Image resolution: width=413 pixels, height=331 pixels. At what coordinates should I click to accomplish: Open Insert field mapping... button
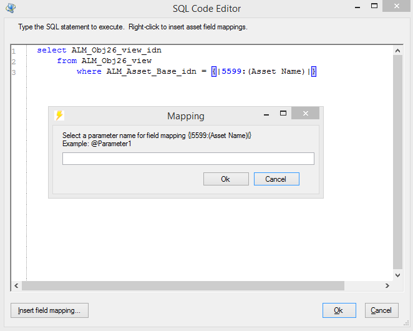(49, 310)
